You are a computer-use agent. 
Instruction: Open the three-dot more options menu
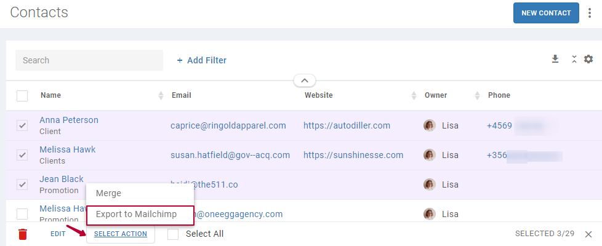590,13
